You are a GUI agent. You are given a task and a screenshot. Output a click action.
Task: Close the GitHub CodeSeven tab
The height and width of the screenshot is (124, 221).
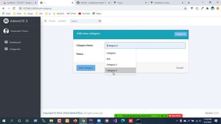tap(109, 3)
